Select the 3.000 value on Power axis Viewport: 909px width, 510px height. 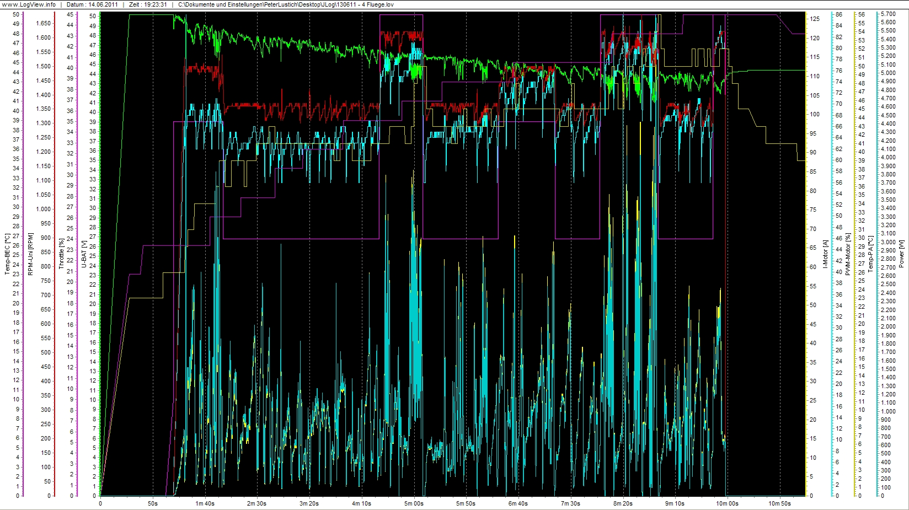(x=889, y=242)
